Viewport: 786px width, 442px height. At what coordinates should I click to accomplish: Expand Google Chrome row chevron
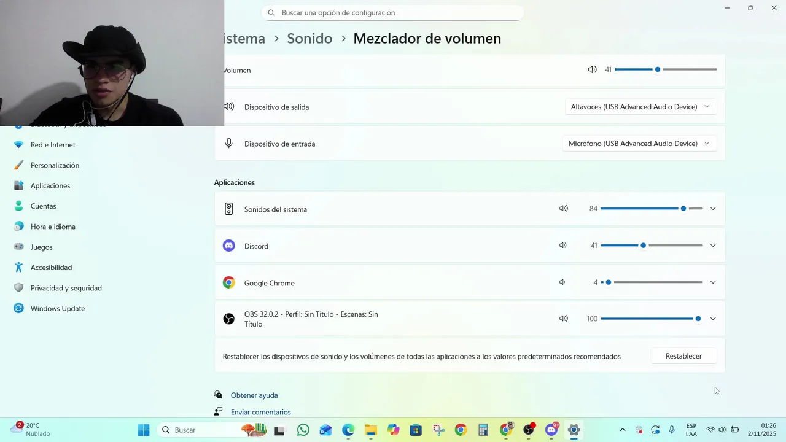713,282
